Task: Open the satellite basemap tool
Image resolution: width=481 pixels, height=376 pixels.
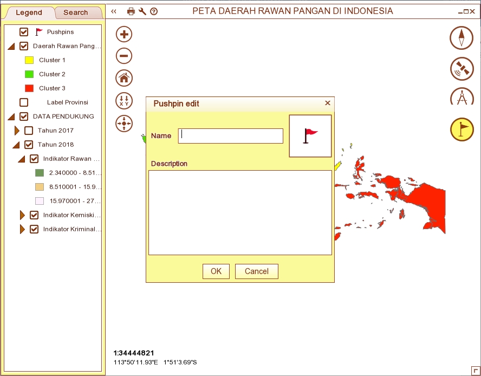Action: click(461, 68)
